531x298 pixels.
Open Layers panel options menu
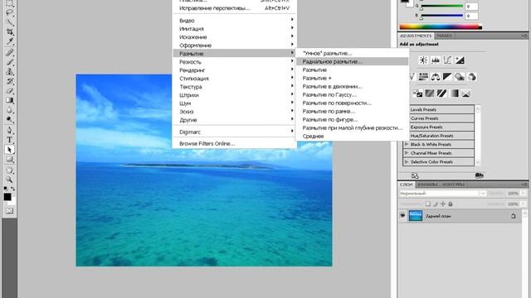pyautogui.click(x=524, y=184)
